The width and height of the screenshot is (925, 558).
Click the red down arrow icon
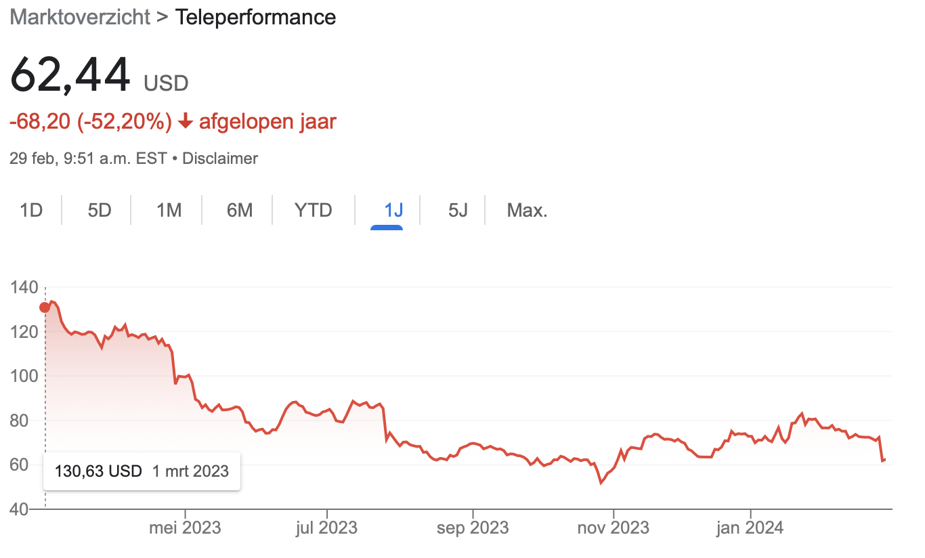pyautogui.click(x=186, y=123)
